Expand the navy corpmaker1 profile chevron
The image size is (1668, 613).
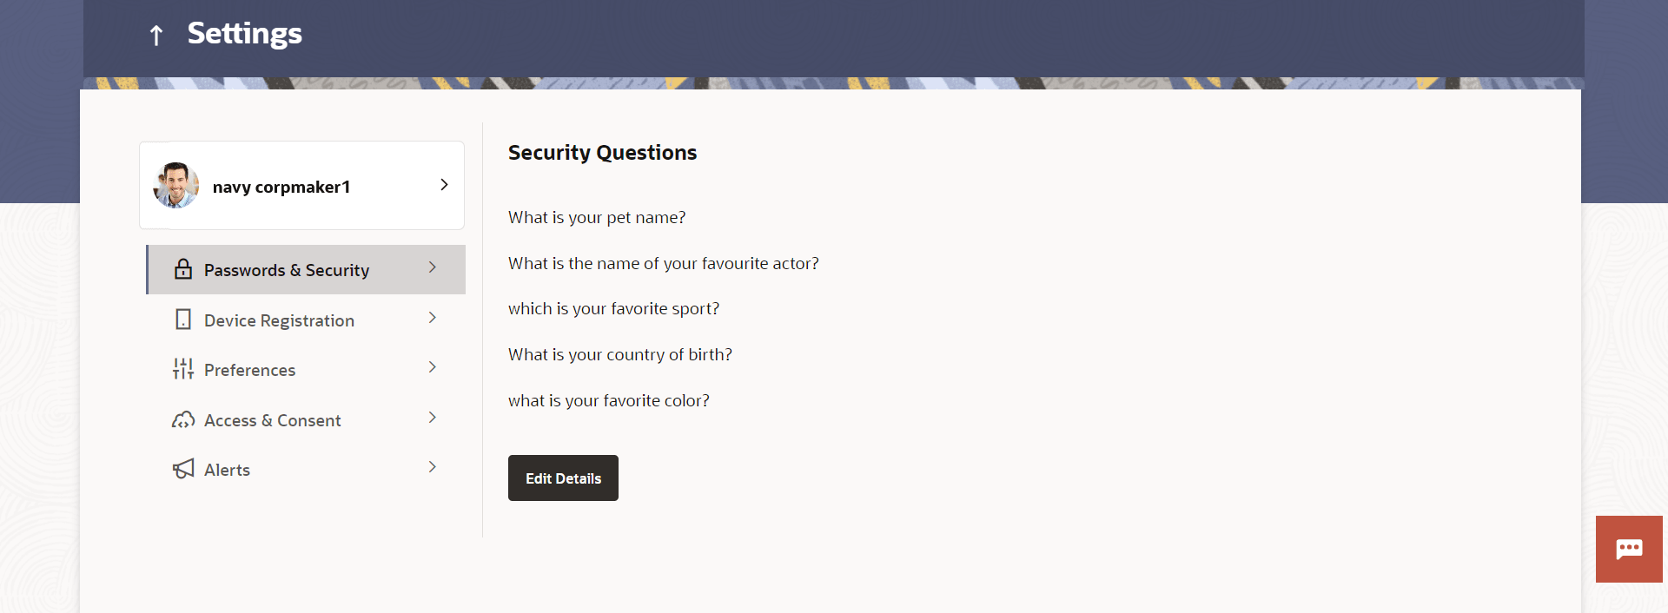click(x=444, y=185)
